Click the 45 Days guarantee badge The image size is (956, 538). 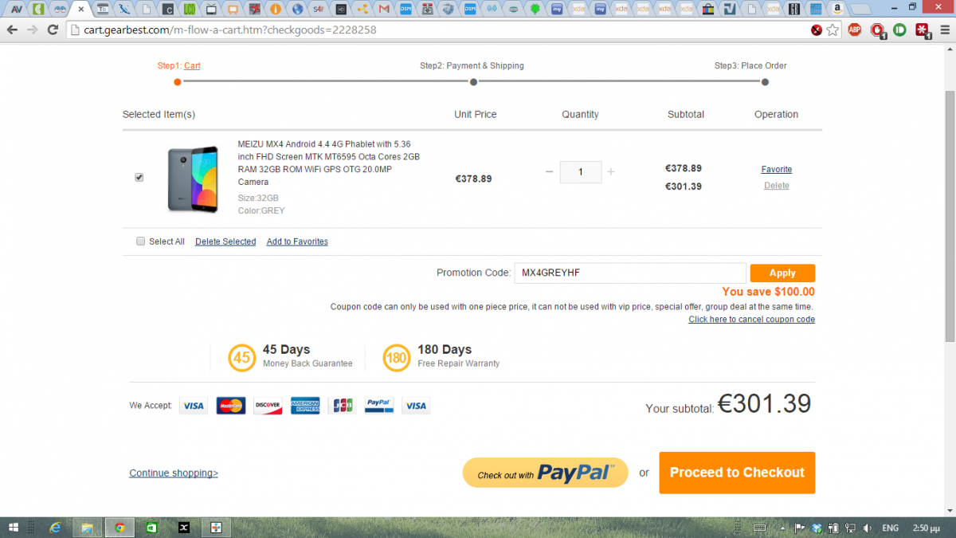[242, 357]
